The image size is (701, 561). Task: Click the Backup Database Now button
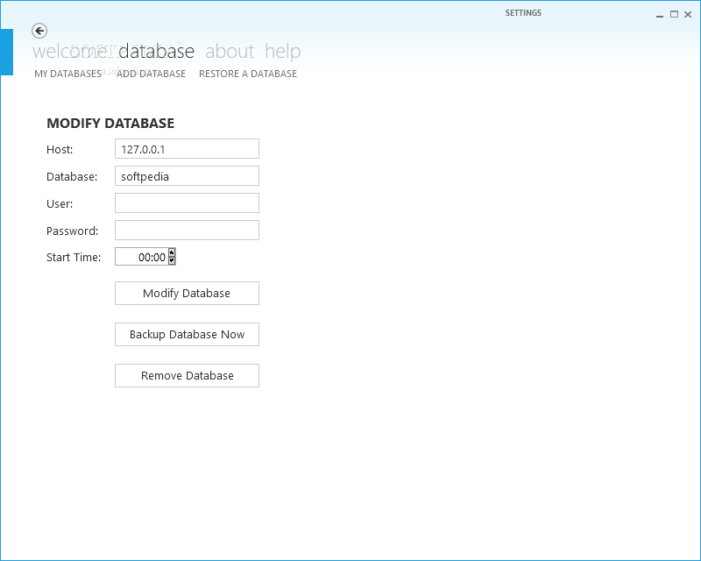click(187, 334)
